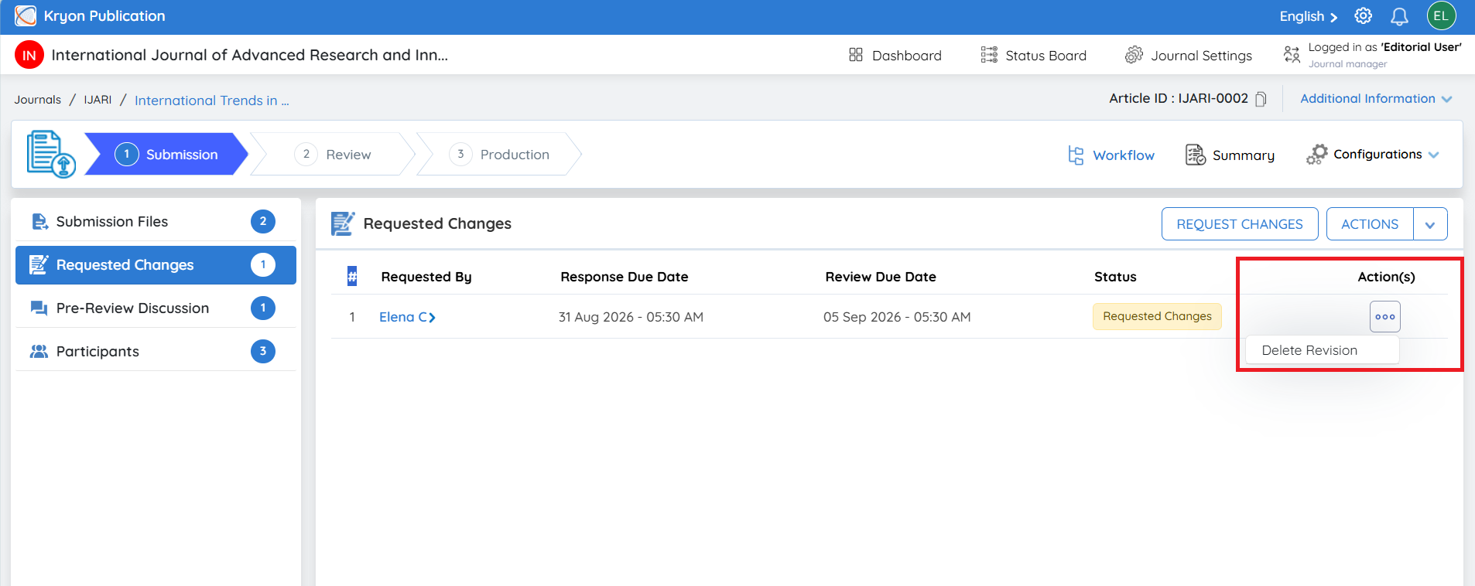Open the notifications bell
The width and height of the screenshot is (1475, 586).
[x=1399, y=16]
